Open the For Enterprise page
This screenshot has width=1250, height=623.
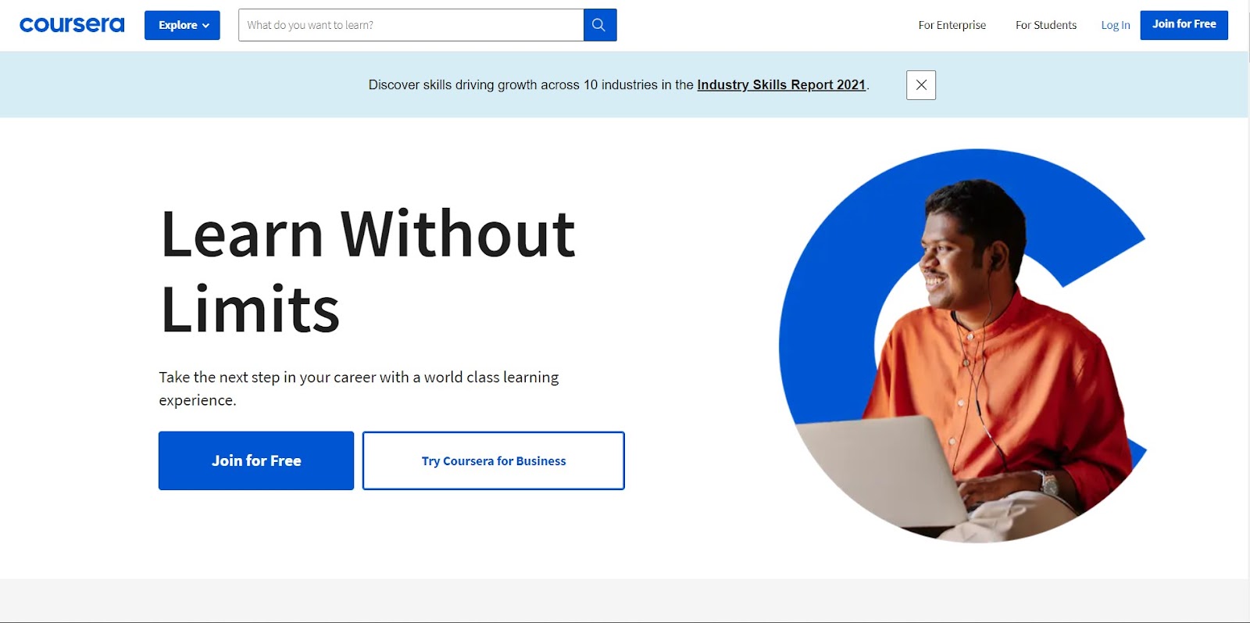952,25
